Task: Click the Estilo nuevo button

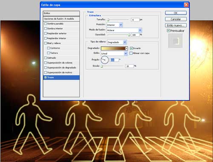Action: (176, 25)
